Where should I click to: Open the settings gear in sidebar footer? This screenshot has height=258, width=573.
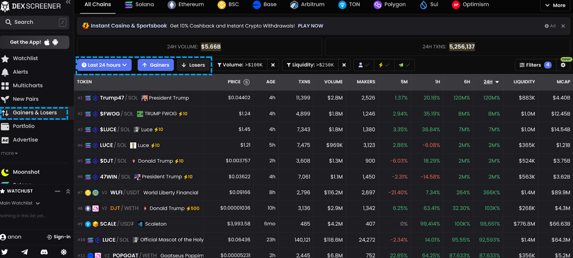coord(64,252)
